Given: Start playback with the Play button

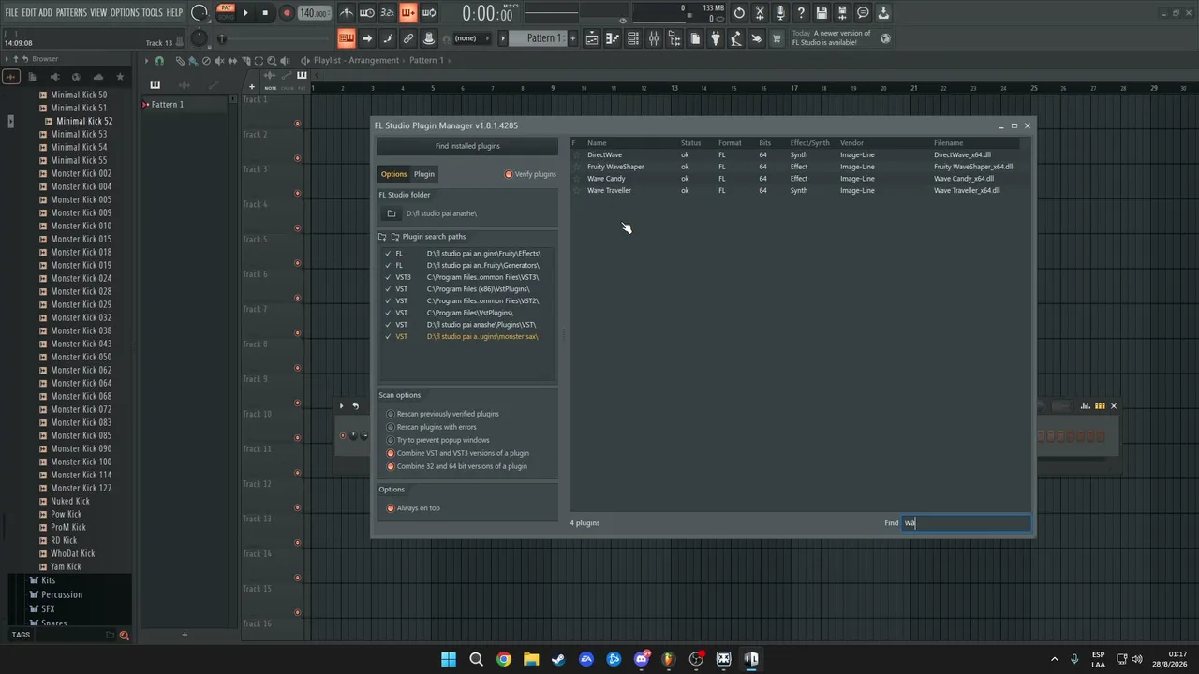Looking at the screenshot, I should [245, 13].
